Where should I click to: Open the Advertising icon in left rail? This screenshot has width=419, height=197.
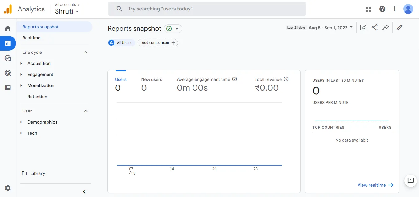tap(8, 73)
